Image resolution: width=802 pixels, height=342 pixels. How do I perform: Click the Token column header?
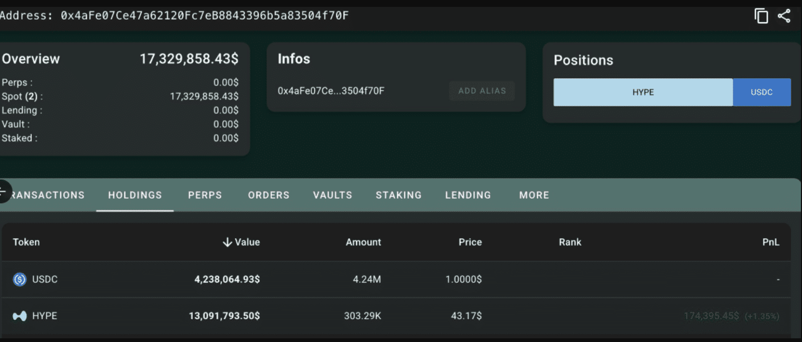point(26,242)
